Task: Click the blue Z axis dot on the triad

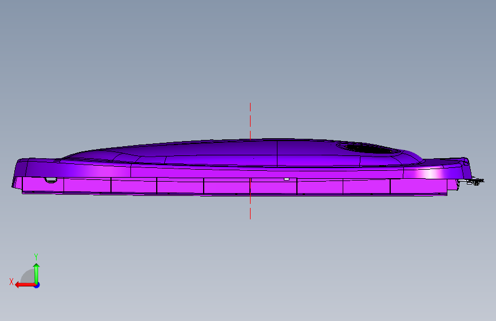Action: click(37, 285)
